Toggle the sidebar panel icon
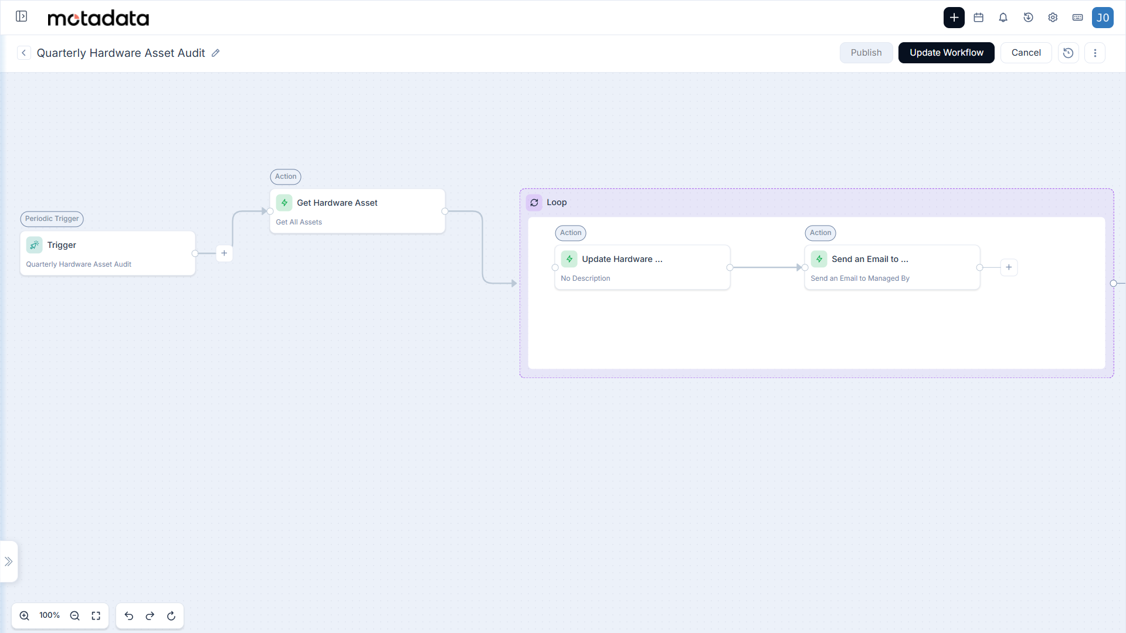Image resolution: width=1126 pixels, height=633 pixels. 22,16
